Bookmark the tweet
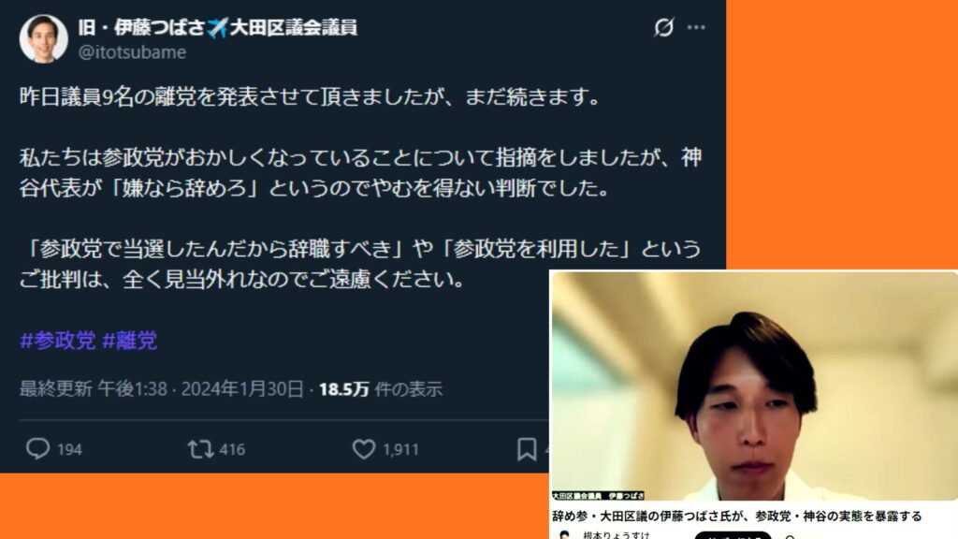958x539 pixels. click(x=527, y=449)
